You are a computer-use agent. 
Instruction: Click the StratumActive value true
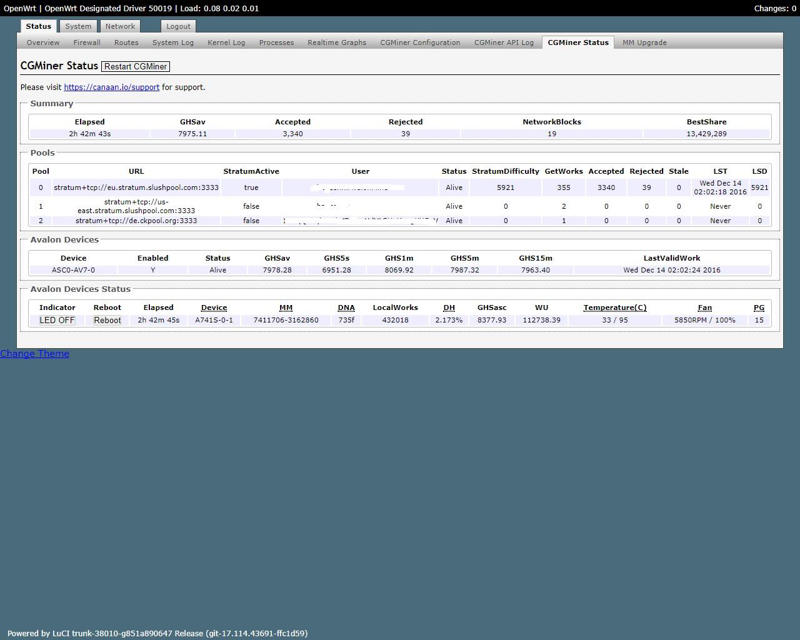coord(251,187)
